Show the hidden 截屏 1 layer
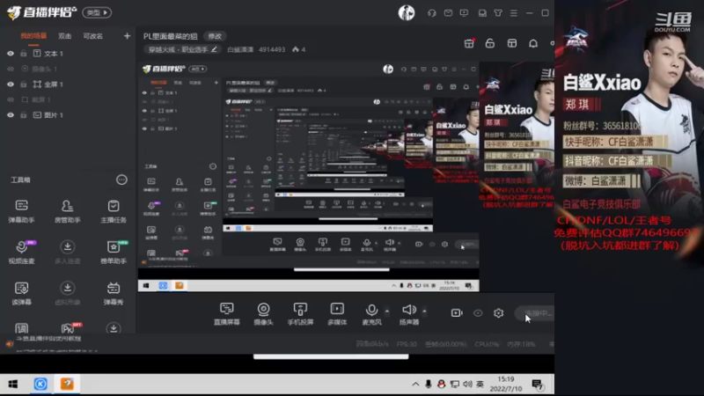The width and height of the screenshot is (704, 396). click(11, 99)
